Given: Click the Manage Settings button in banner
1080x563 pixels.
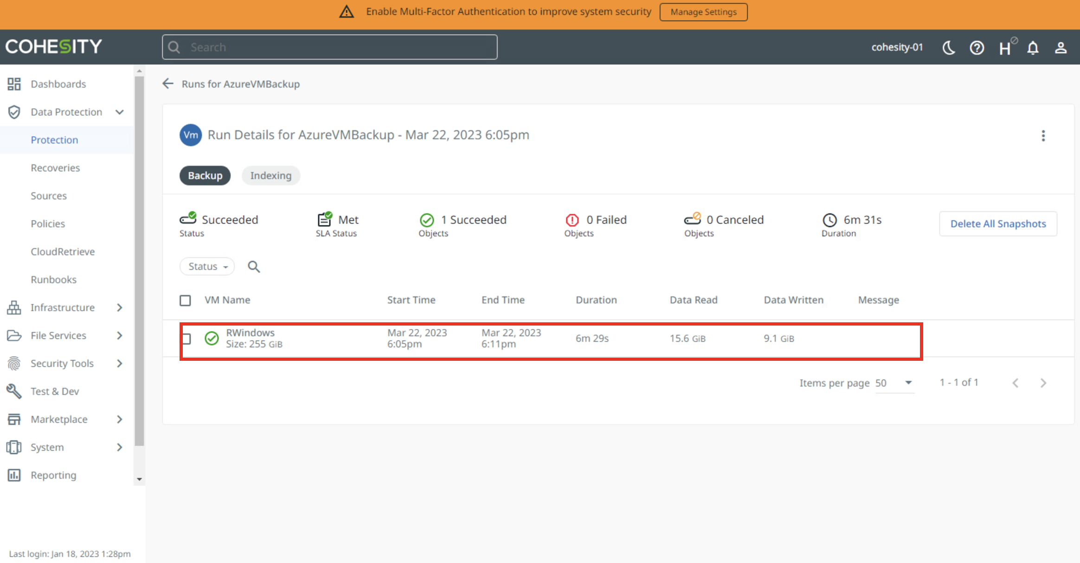Looking at the screenshot, I should 703,12.
